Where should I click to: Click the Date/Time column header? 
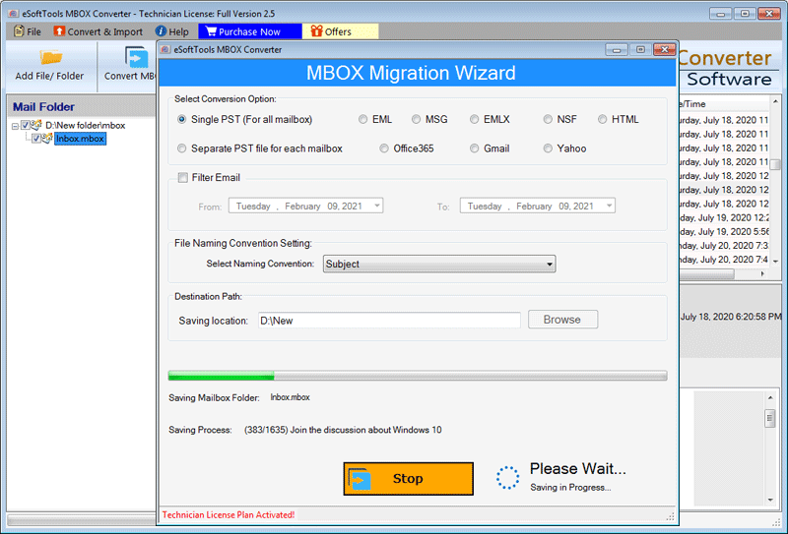point(724,104)
